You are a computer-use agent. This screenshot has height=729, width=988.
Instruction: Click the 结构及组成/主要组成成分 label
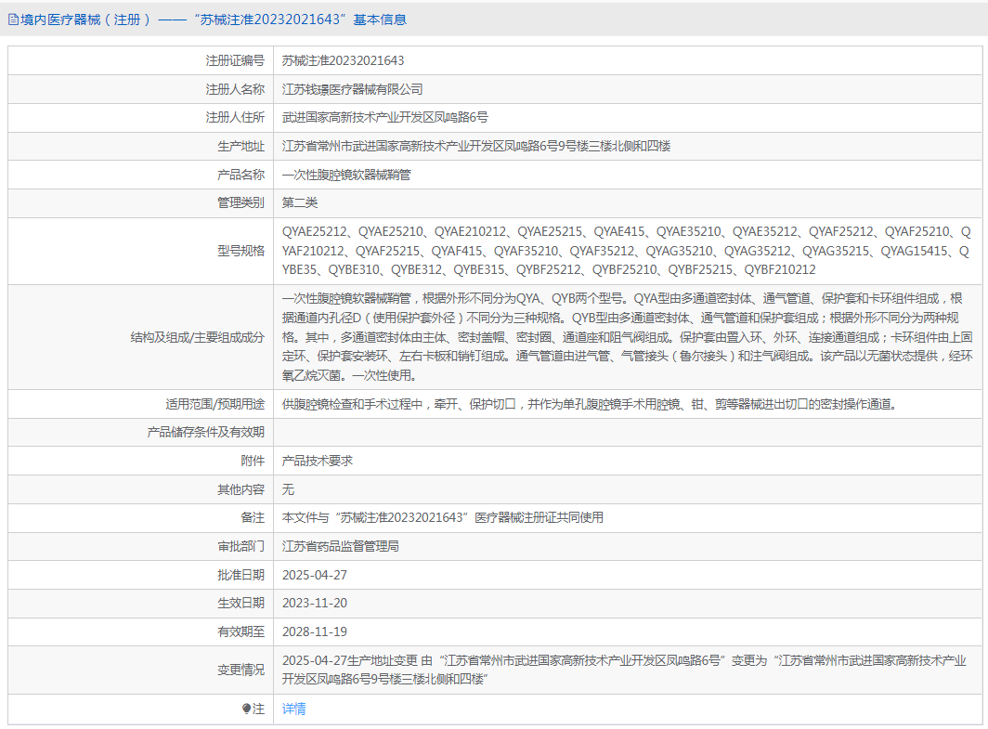(197, 337)
